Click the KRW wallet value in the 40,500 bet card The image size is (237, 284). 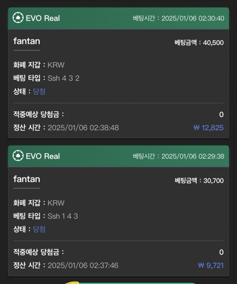tap(56, 65)
